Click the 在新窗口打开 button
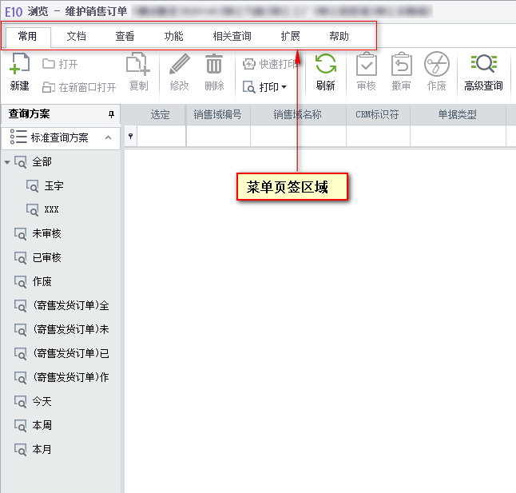This screenshot has width=516, height=493. (x=79, y=87)
